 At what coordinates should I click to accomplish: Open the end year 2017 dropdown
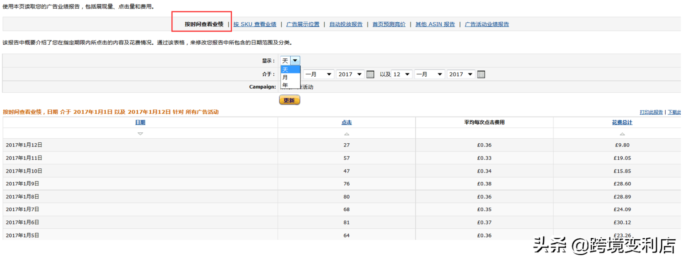461,74
